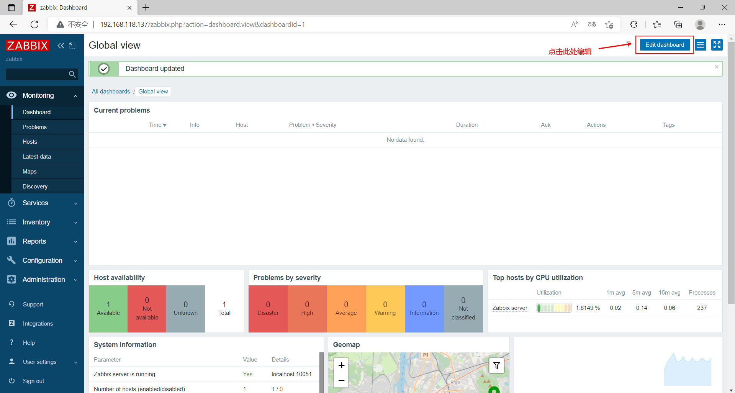Click browser back arrow
This screenshot has height=393, width=735.
click(13, 25)
